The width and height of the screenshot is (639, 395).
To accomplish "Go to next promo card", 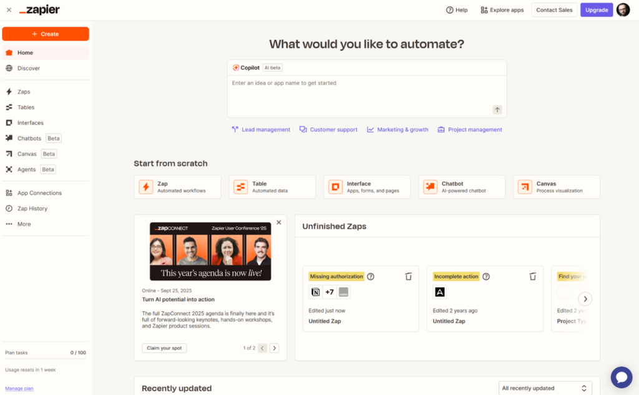I will (x=275, y=348).
